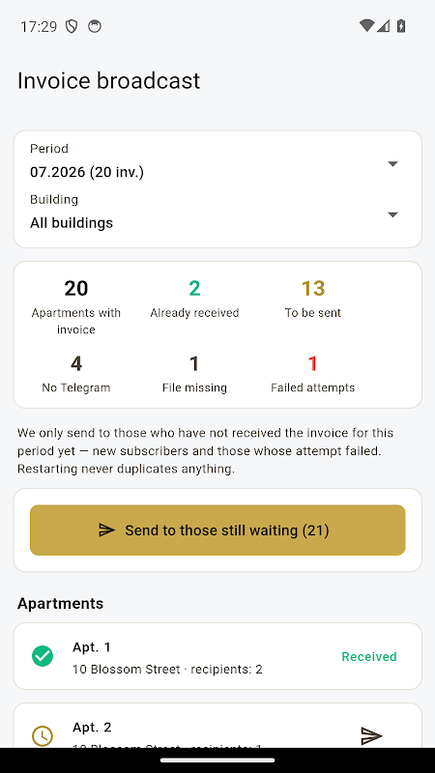
Task: Expand the Period dropdown arrow
Action: click(x=392, y=163)
